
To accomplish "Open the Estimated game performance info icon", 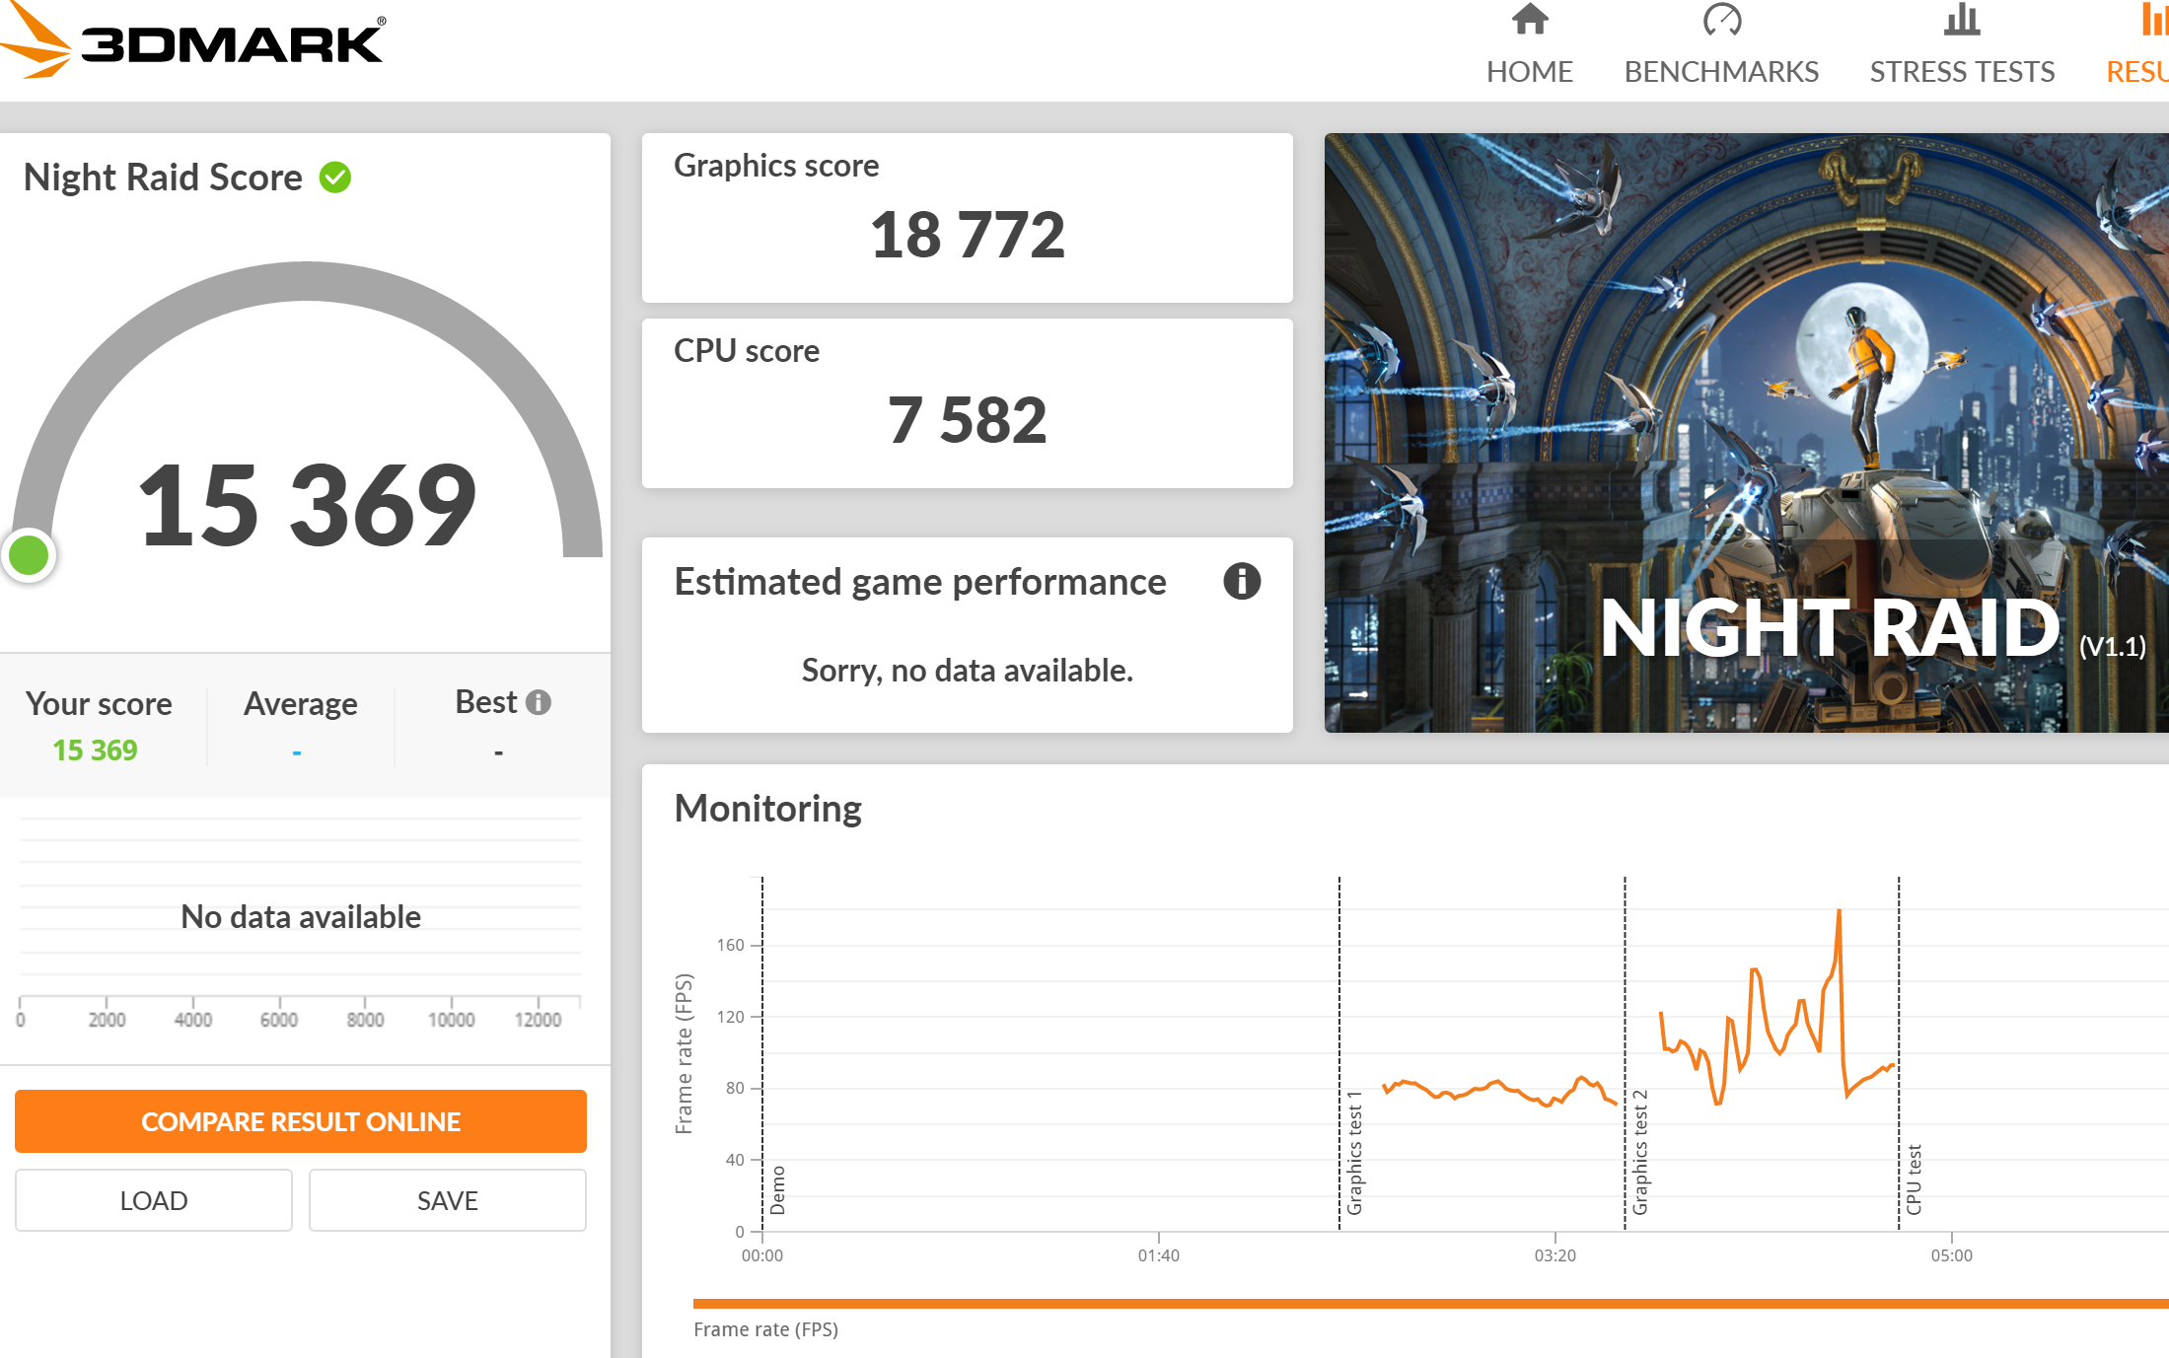I will (1242, 581).
